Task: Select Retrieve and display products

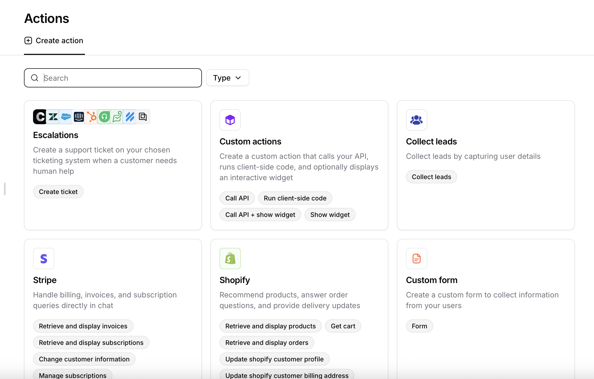Action: pos(271,326)
